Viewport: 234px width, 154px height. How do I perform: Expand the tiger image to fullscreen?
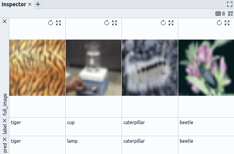[58, 23]
